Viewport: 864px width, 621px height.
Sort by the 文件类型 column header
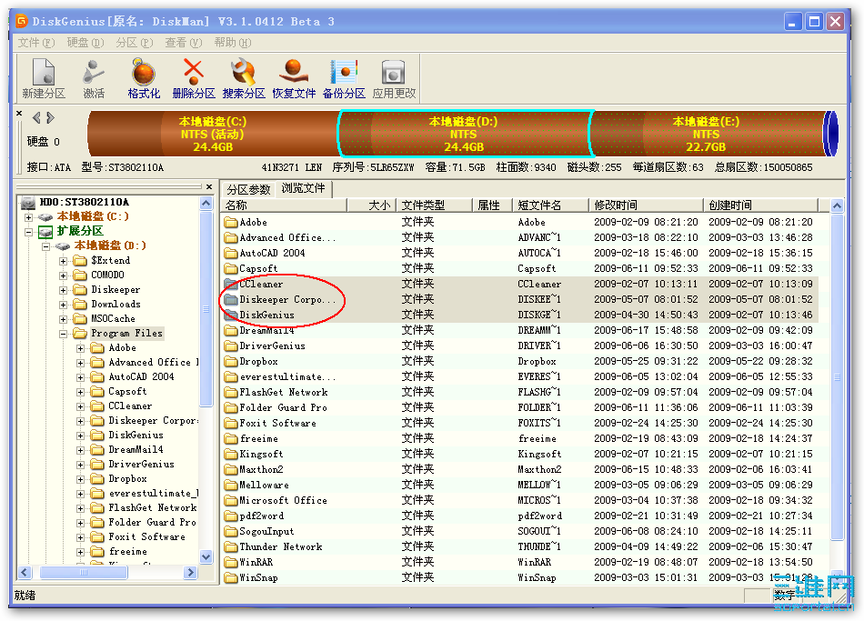pyautogui.click(x=434, y=205)
